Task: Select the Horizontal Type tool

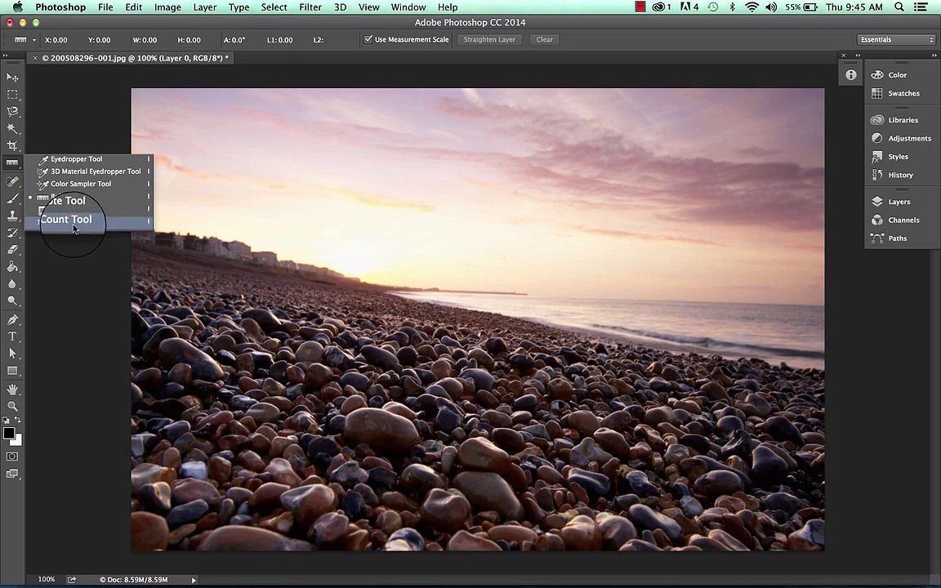Action: click(x=12, y=336)
